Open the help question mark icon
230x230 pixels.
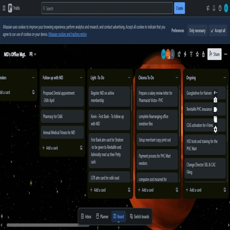coord(220,8)
